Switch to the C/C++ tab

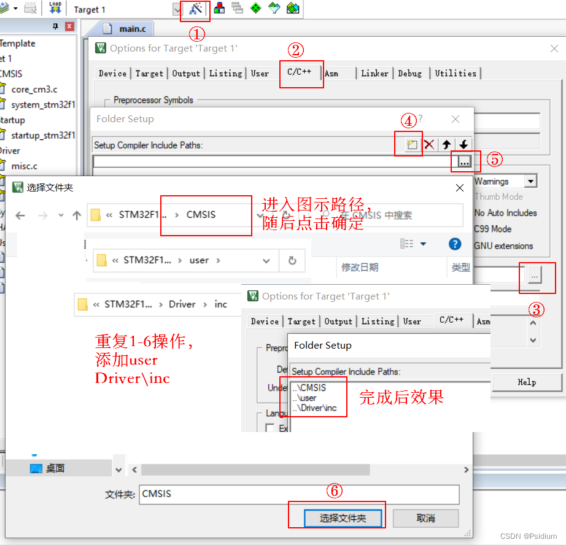(301, 73)
